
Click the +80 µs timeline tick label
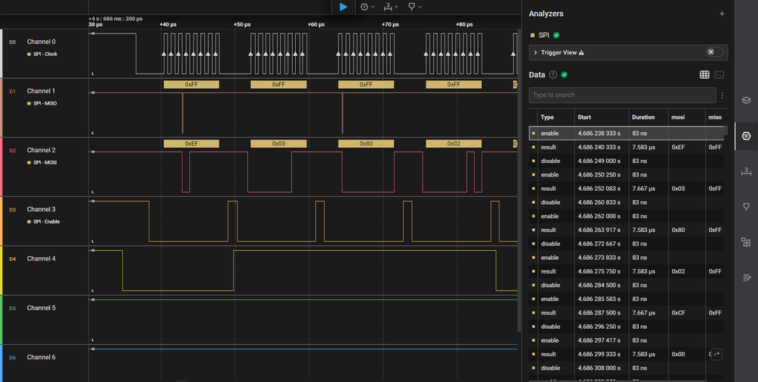click(x=464, y=24)
